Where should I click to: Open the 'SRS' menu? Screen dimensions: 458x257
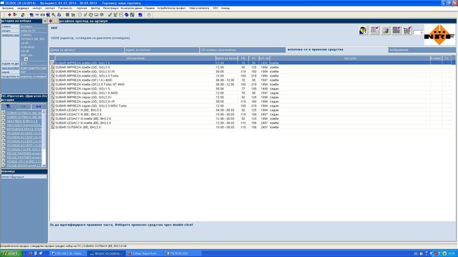click(215, 8)
